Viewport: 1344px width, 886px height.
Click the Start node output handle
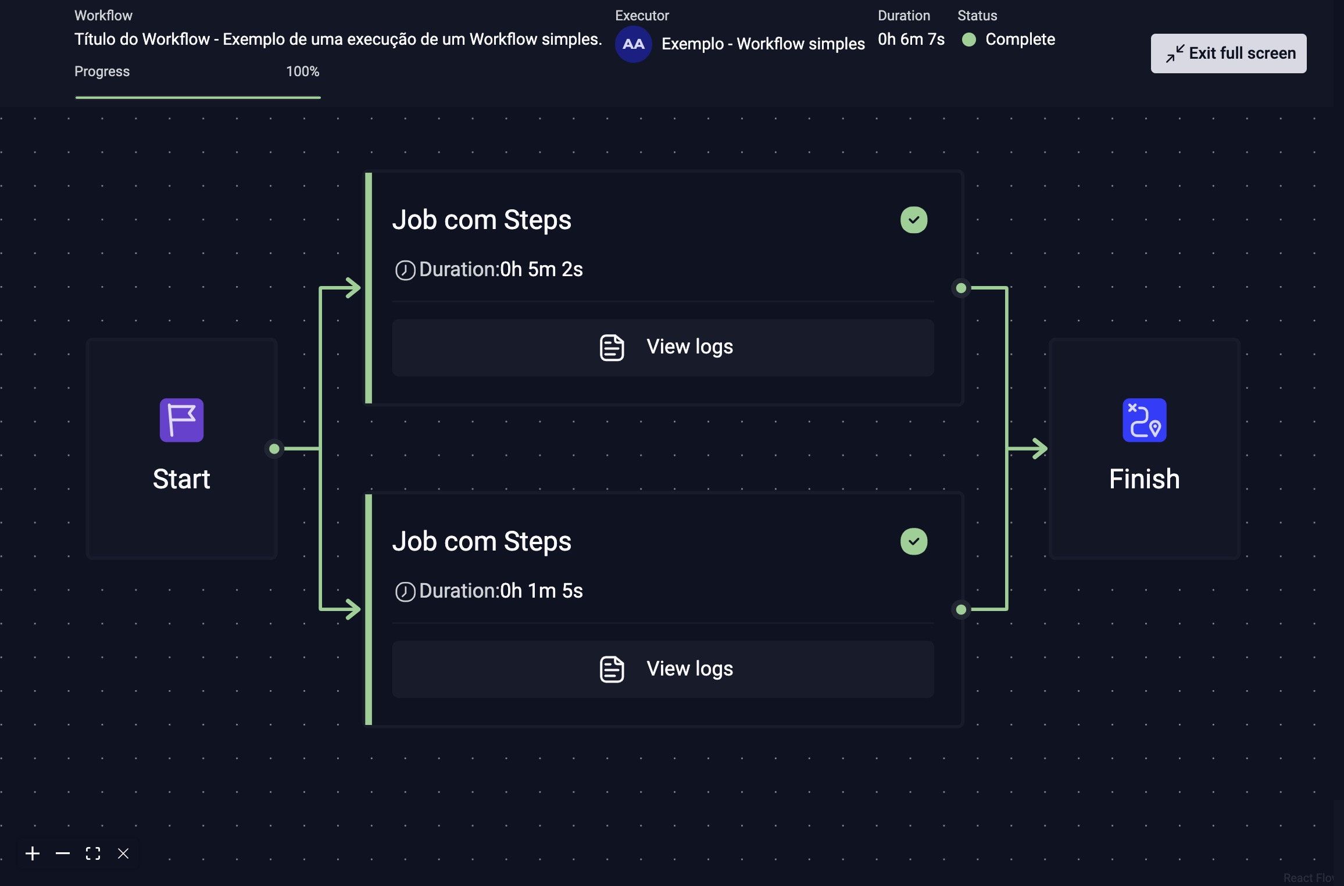(274, 449)
